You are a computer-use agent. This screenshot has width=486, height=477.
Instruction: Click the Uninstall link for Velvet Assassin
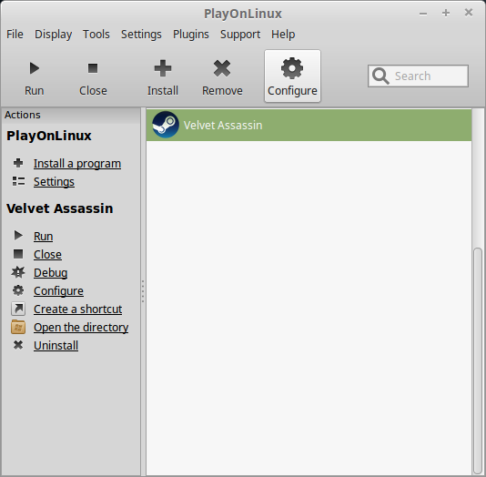(56, 345)
